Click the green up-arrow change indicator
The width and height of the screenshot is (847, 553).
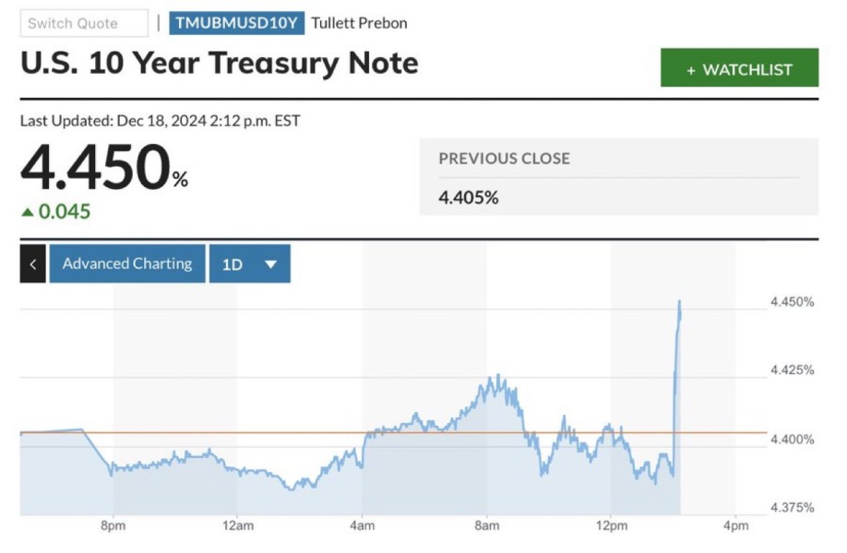click(27, 211)
